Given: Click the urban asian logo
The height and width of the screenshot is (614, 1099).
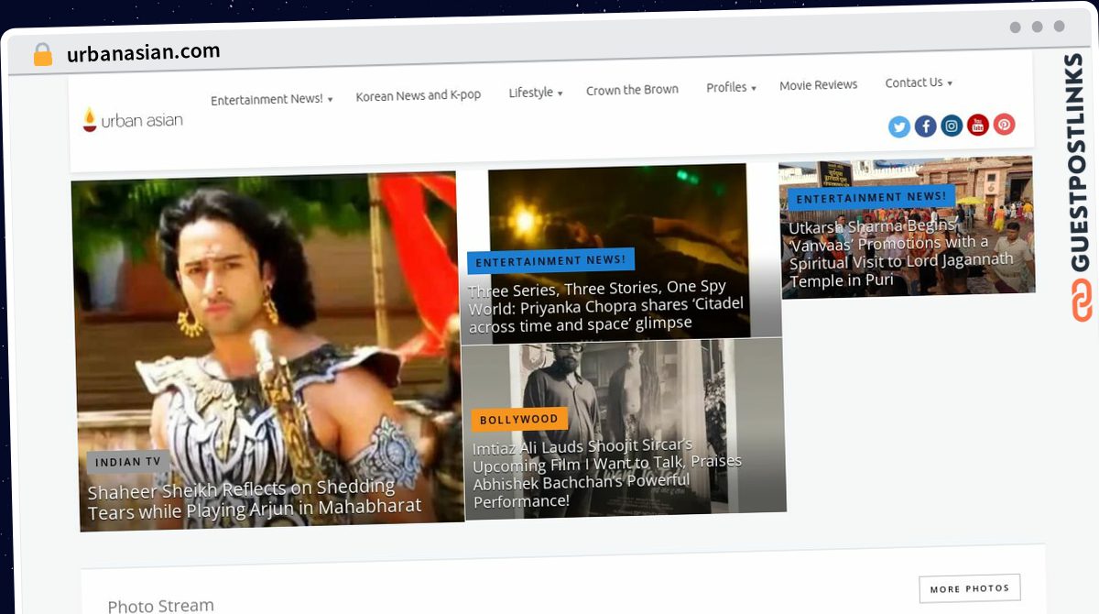Looking at the screenshot, I should (133, 120).
